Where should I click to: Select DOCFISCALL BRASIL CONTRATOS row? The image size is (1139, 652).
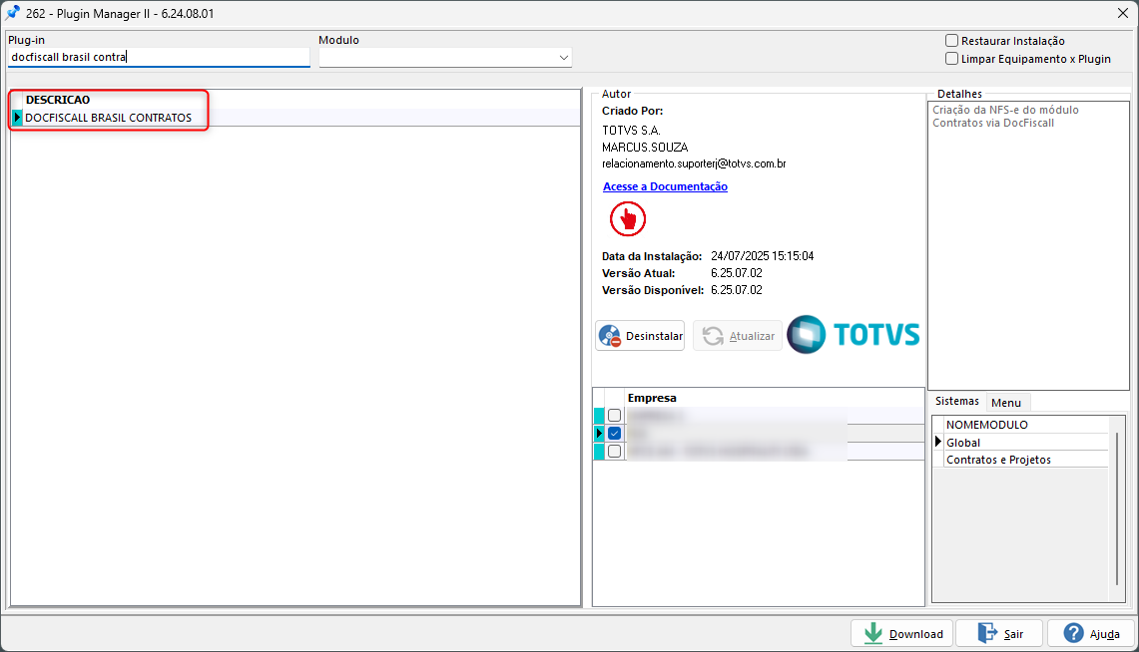click(294, 118)
